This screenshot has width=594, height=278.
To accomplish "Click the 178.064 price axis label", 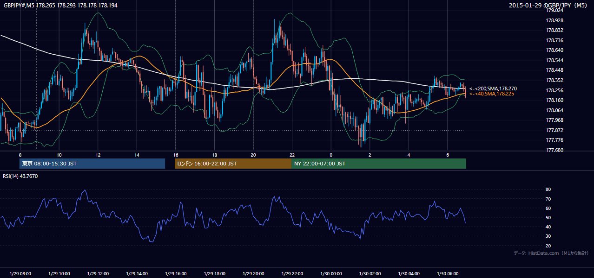I will pos(554,110).
